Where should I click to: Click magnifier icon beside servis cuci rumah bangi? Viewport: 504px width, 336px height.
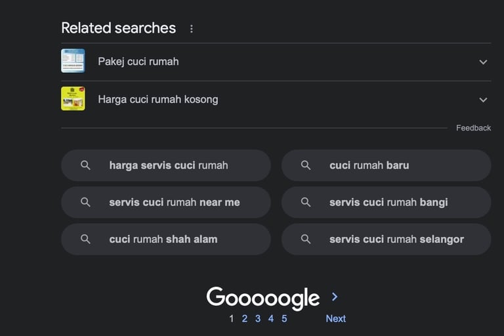(x=306, y=202)
